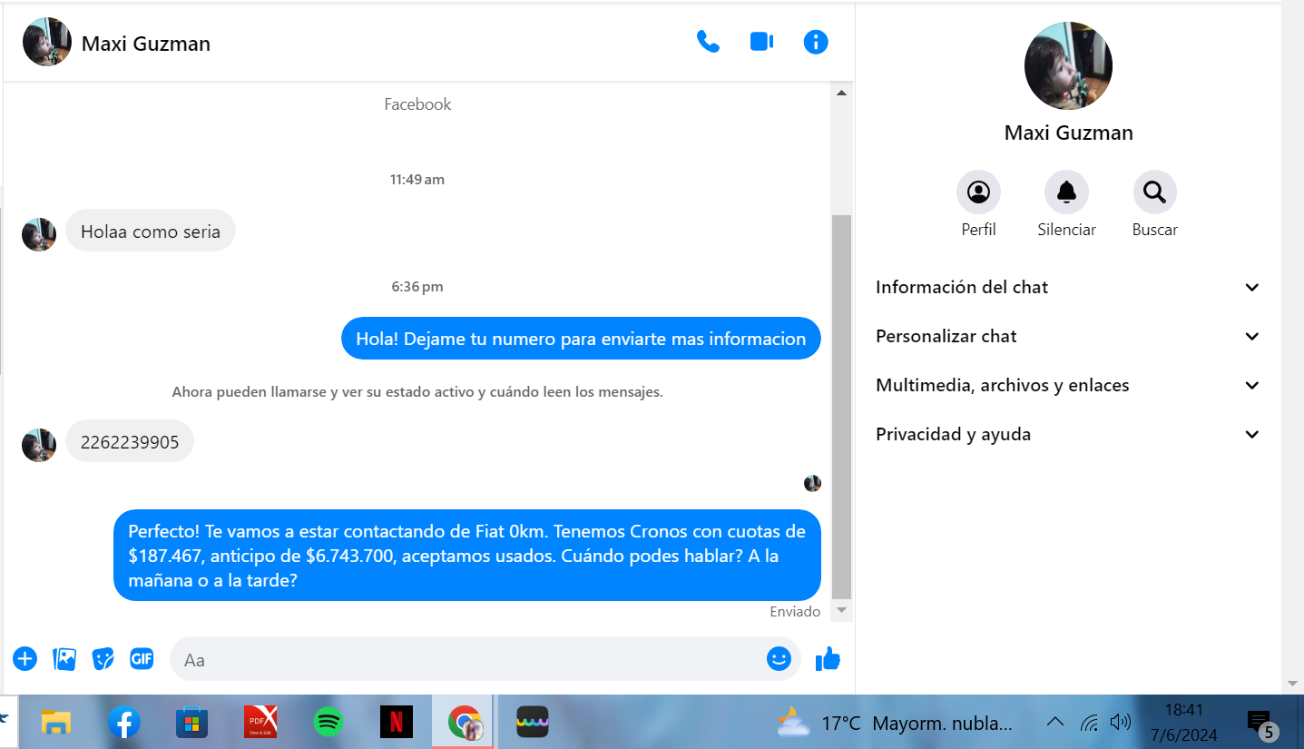Image resolution: width=1304 pixels, height=749 pixels.
Task: Open the GIF picker
Action: 142,659
